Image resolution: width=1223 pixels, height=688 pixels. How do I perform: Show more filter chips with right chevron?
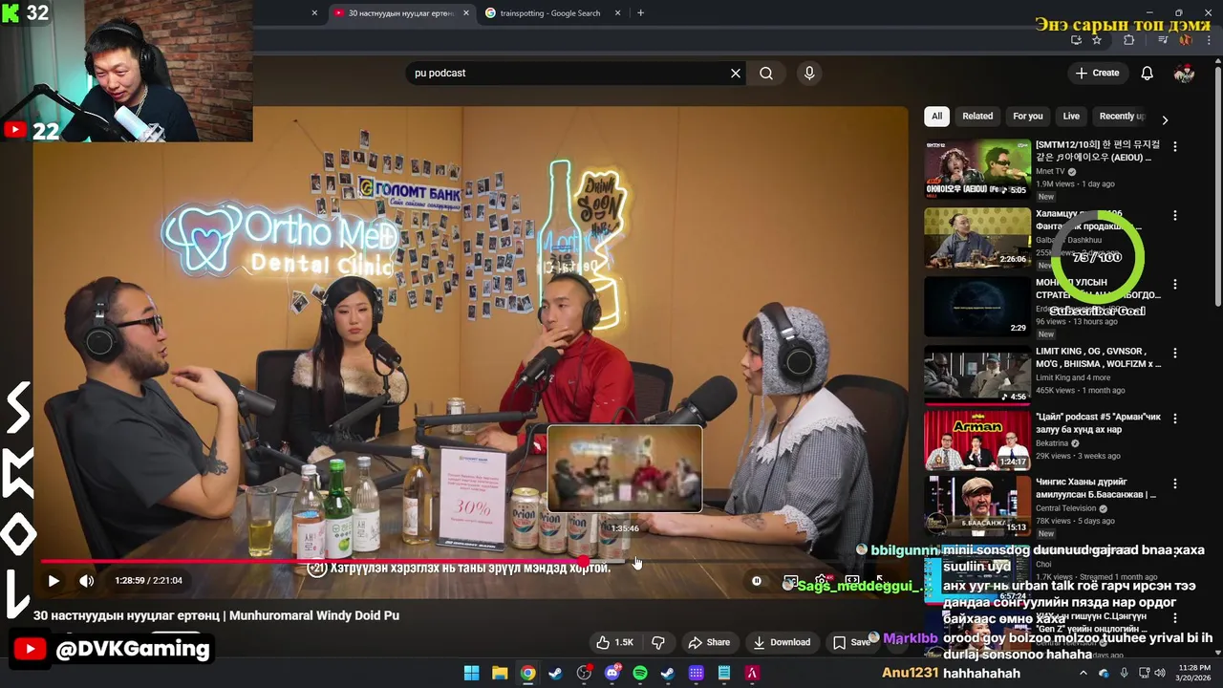point(1164,119)
